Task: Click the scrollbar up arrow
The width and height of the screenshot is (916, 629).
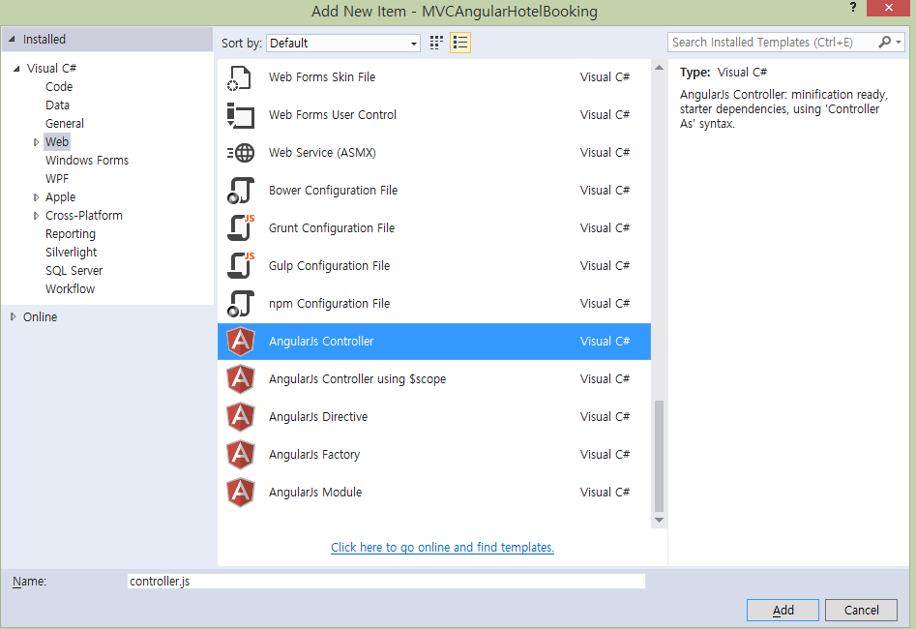Action: coord(659,68)
